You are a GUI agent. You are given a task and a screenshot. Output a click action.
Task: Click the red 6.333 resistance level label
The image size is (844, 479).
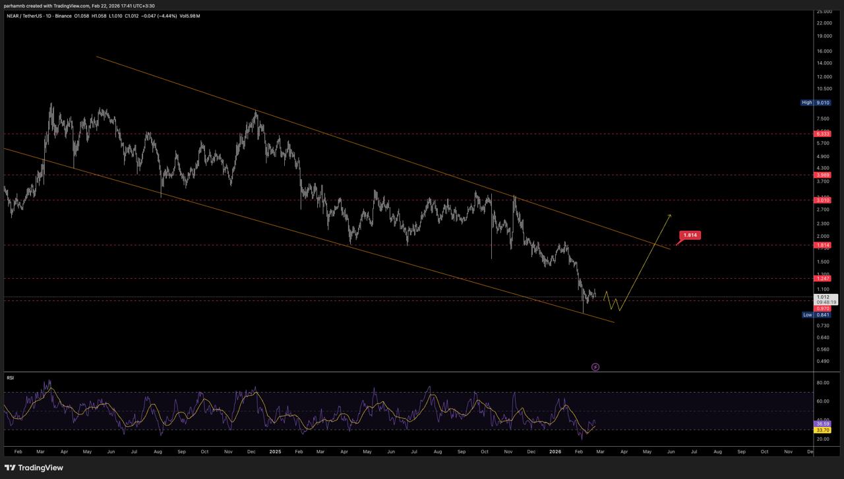click(x=822, y=134)
